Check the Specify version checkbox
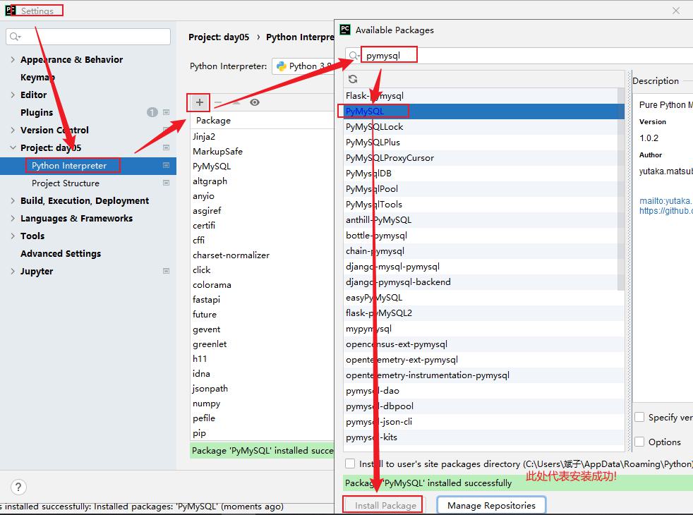 [639, 417]
